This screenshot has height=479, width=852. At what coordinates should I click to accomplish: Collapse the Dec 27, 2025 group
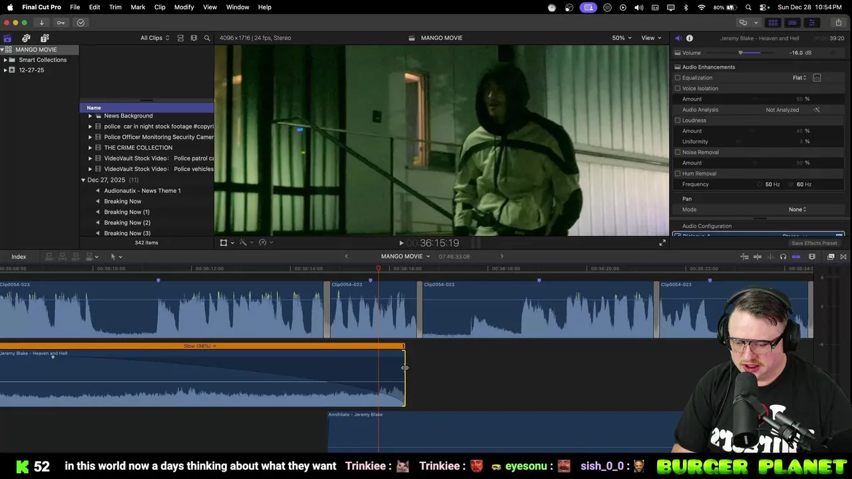83,180
